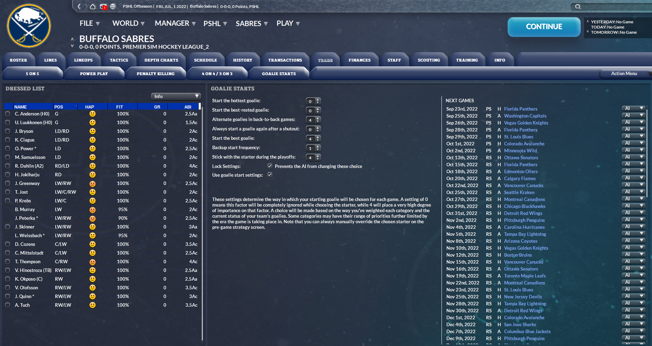Click J. Greenway's unhappy face icon
The image size is (652, 346).
(x=93, y=183)
